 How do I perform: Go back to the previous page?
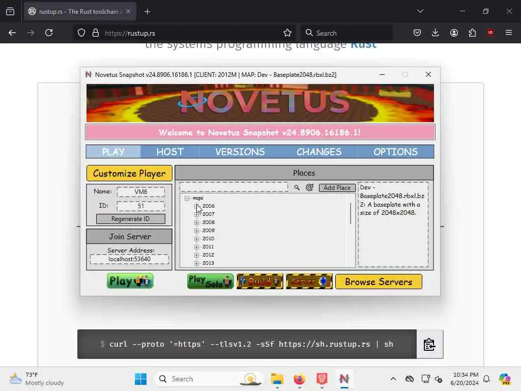coord(12,33)
